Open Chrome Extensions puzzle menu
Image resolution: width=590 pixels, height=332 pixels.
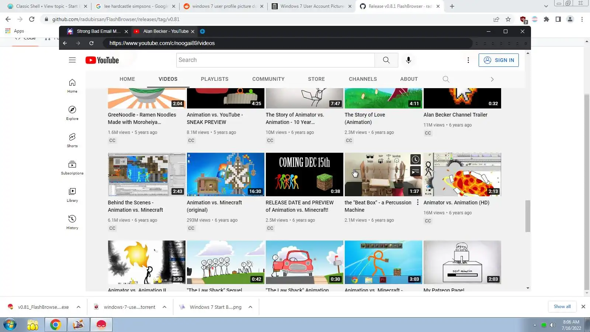(546, 19)
